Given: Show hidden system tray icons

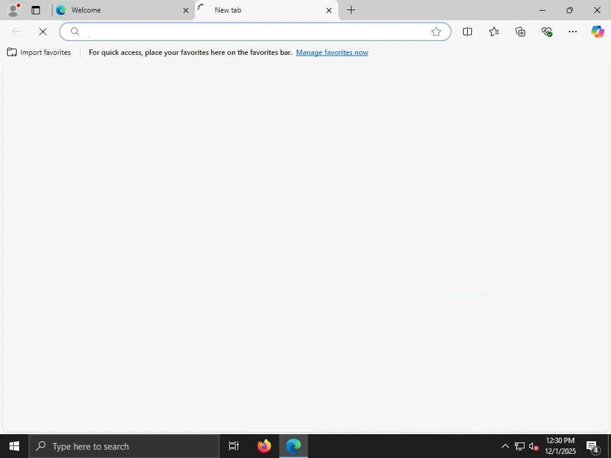Looking at the screenshot, I should pos(505,446).
